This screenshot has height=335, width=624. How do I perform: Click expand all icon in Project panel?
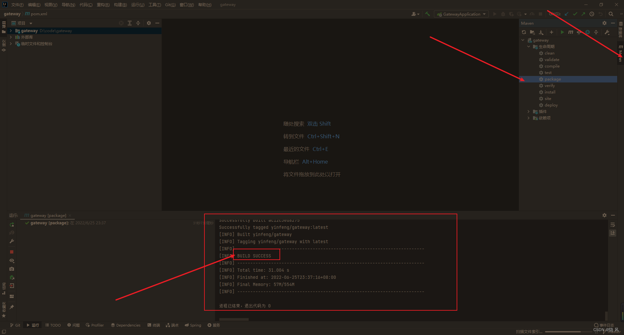click(130, 23)
